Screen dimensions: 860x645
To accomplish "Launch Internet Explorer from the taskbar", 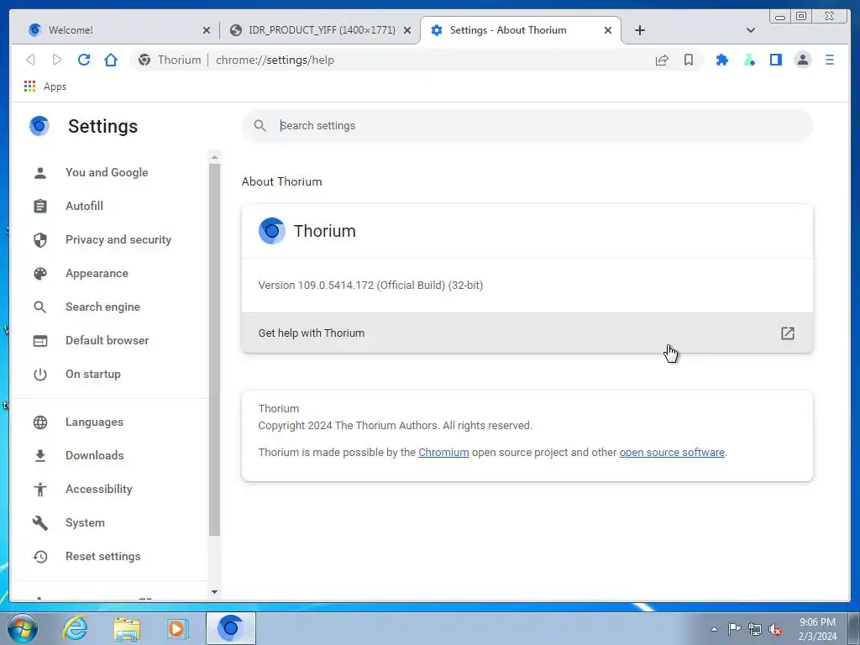I will tap(75, 628).
